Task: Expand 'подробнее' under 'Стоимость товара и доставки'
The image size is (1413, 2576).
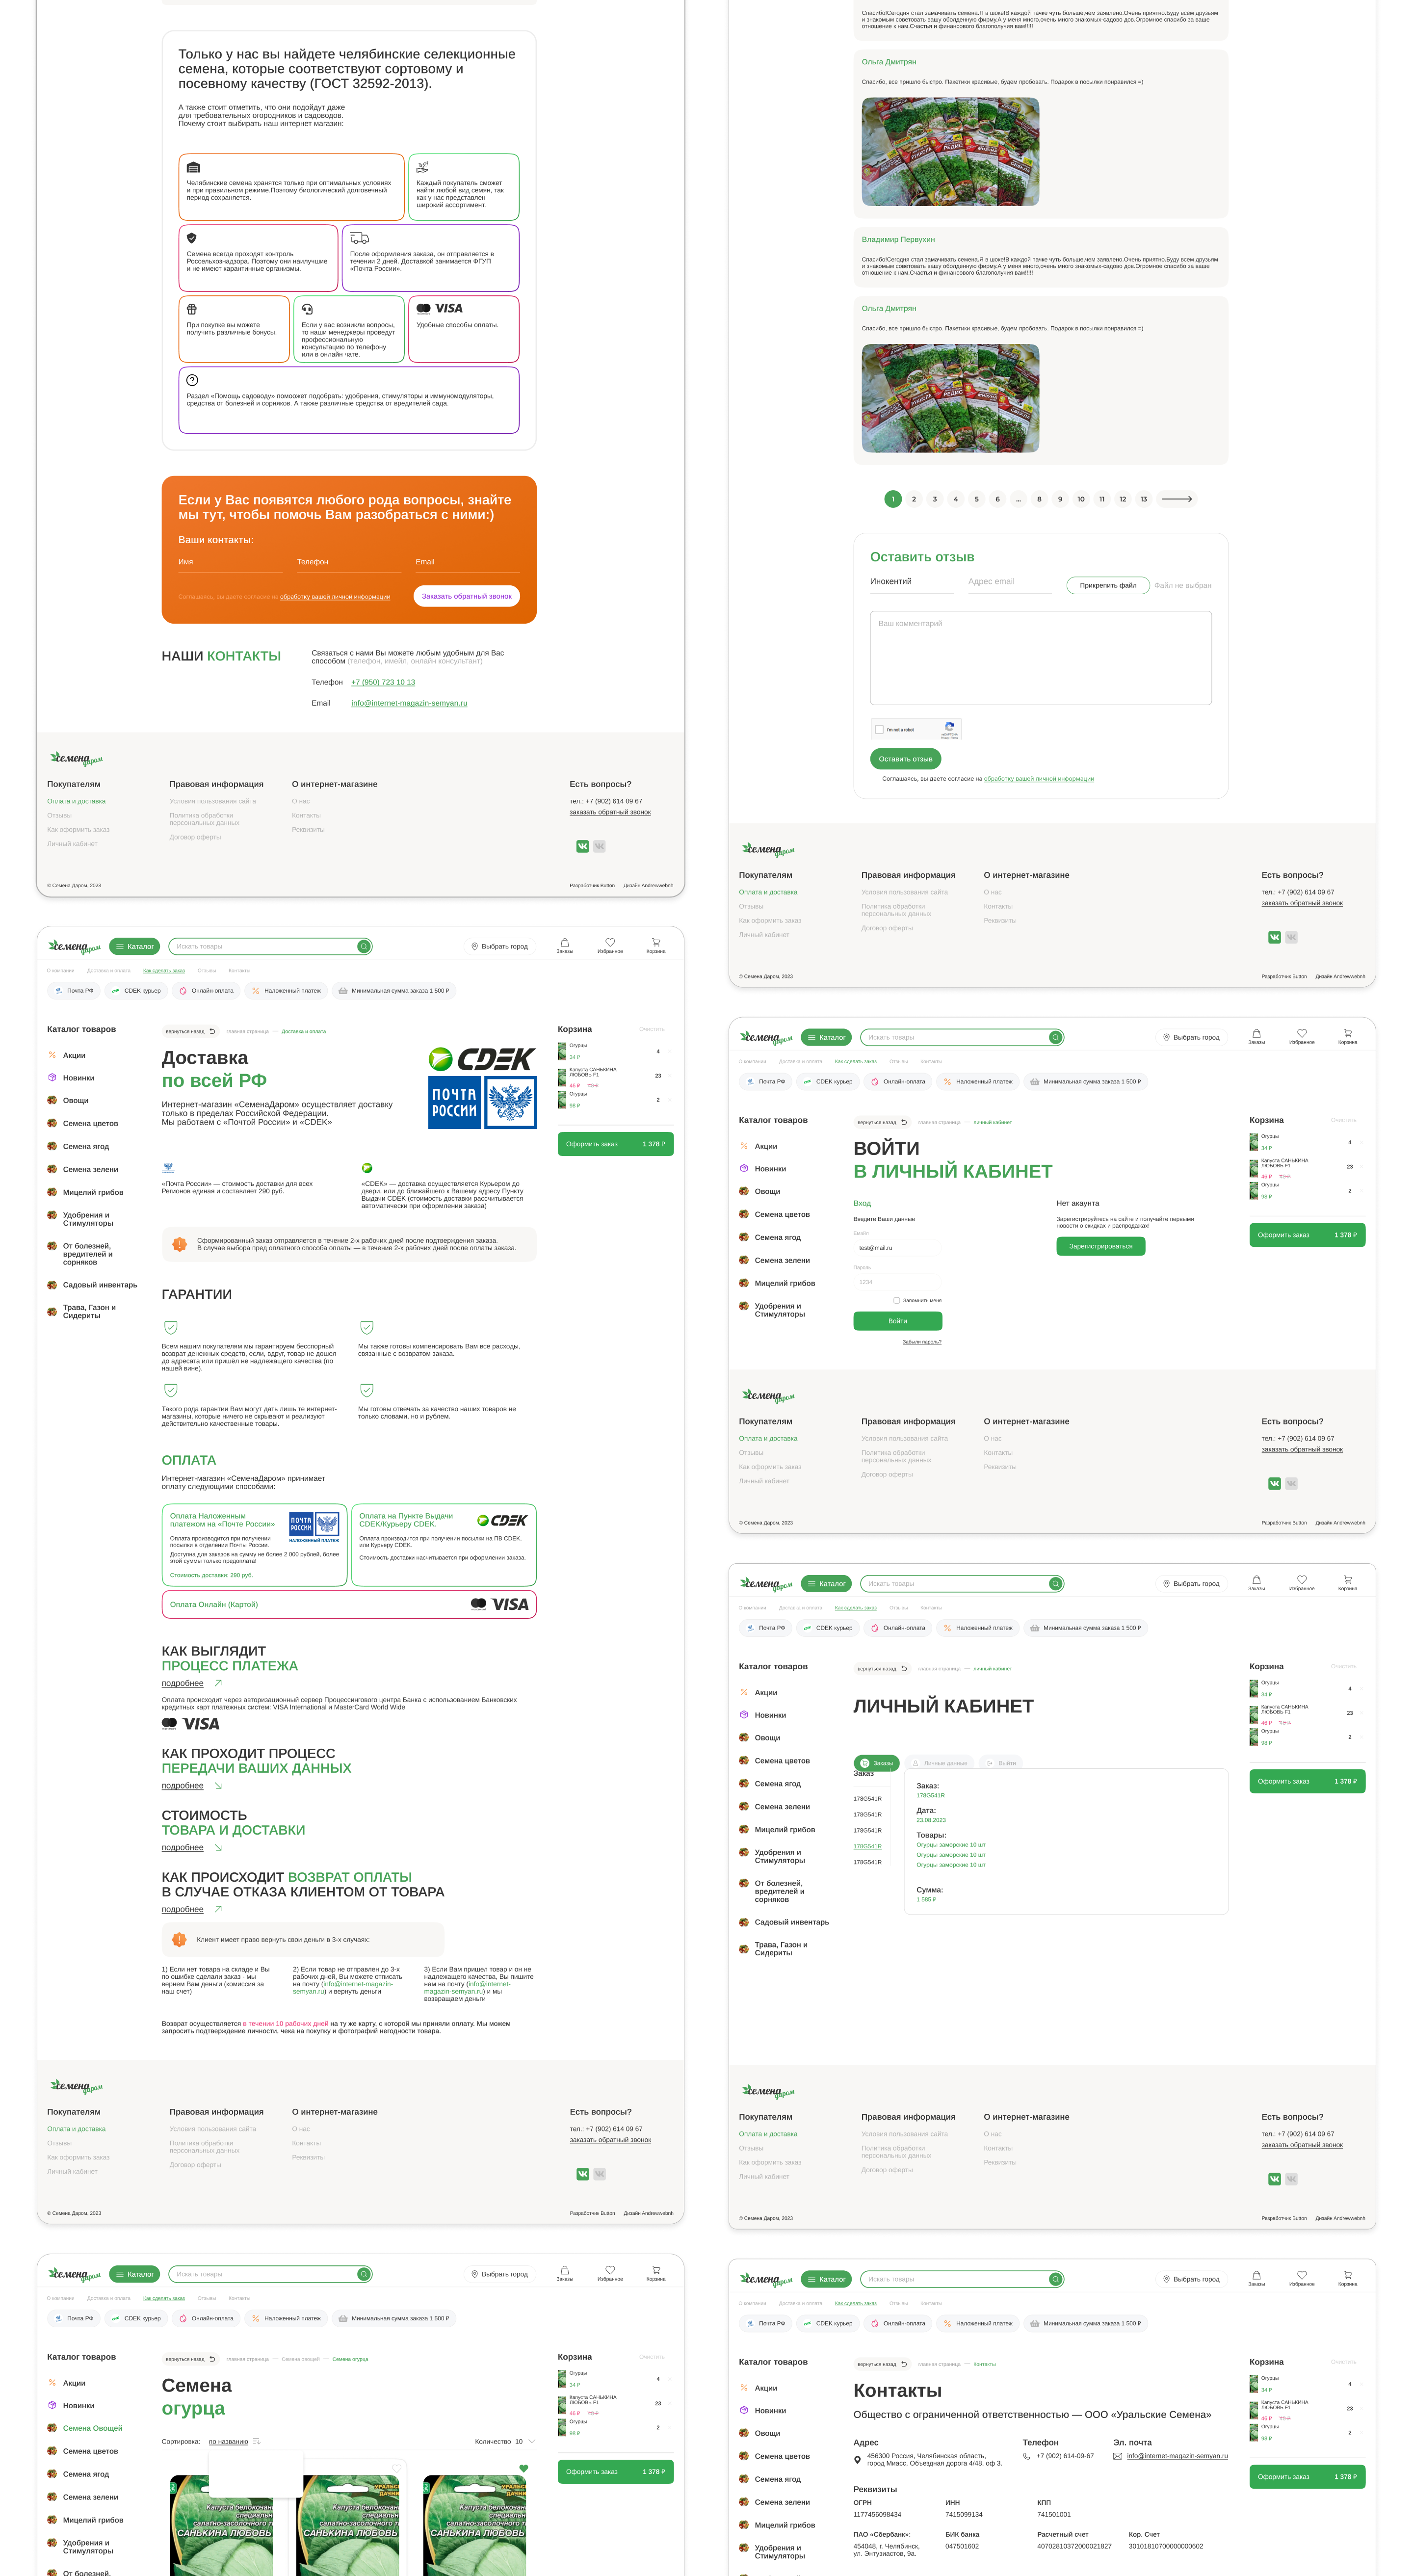Action: coord(183,1848)
